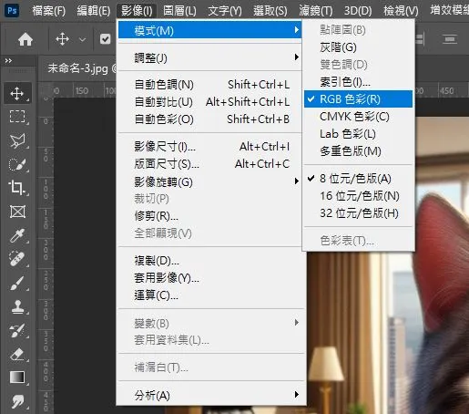This screenshot has width=469, height=414.
Task: Open the 編輯(E) menu
Action: tap(94, 11)
